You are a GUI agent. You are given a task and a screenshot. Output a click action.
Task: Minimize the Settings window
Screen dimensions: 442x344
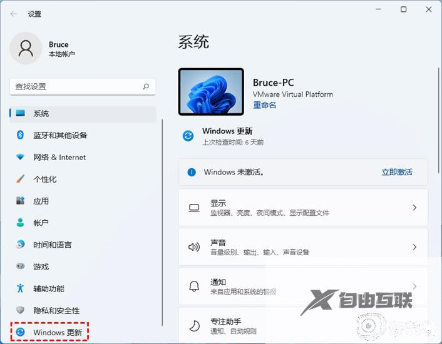(x=379, y=9)
